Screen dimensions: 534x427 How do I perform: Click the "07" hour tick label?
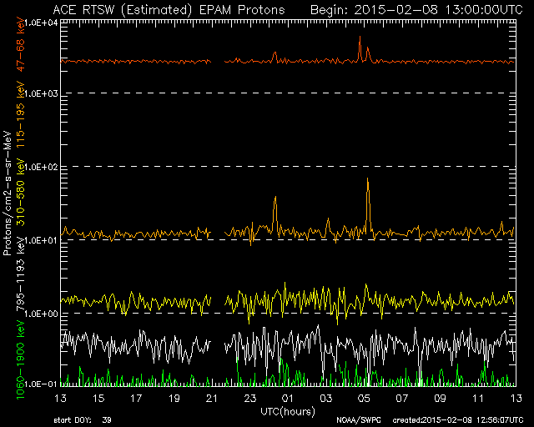coord(402,398)
